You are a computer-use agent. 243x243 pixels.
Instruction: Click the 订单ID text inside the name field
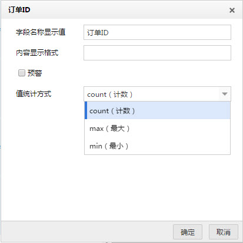coord(98,32)
